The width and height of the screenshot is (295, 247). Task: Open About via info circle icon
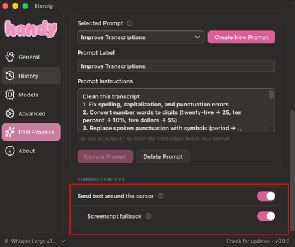10,151
